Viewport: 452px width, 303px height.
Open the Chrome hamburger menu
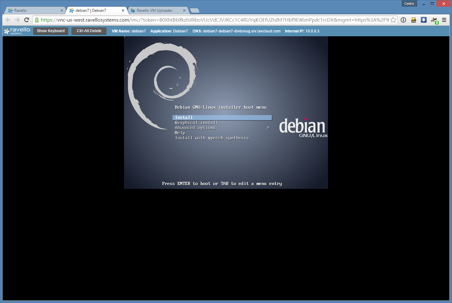point(444,20)
